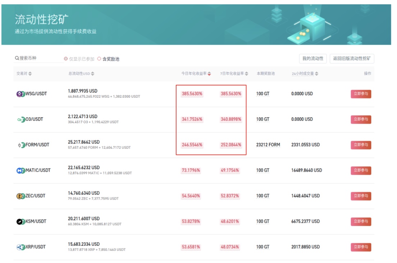Image resolution: width=397 pixels, height=263 pixels.
Task: Click 返回旧版流动性挖矿 button
Action: [352, 59]
